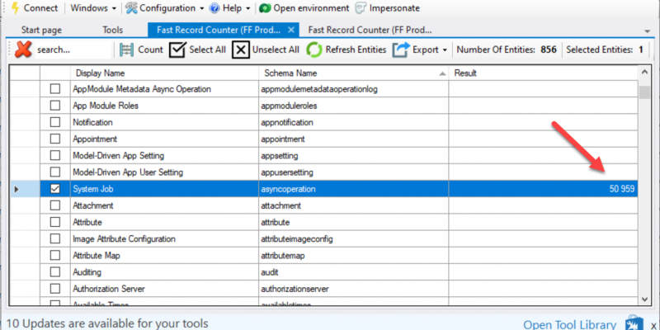Click the Unselect All X-box icon
Viewport: 660px width, 330px height.
coord(240,49)
